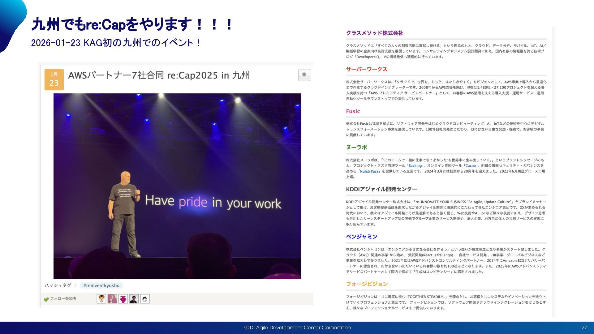Click the magenta character participant avatar
Image resolution: width=594 pixels, height=334 pixels.
click(x=123, y=299)
